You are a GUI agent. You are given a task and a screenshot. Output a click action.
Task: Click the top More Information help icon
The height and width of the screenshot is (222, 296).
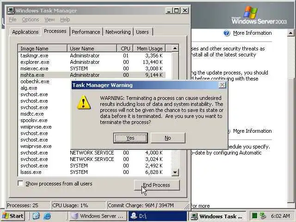[227, 33]
